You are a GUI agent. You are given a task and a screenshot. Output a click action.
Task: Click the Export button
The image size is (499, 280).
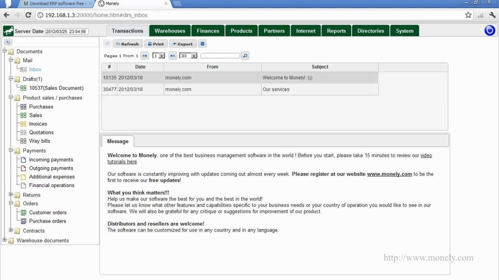[x=183, y=44]
